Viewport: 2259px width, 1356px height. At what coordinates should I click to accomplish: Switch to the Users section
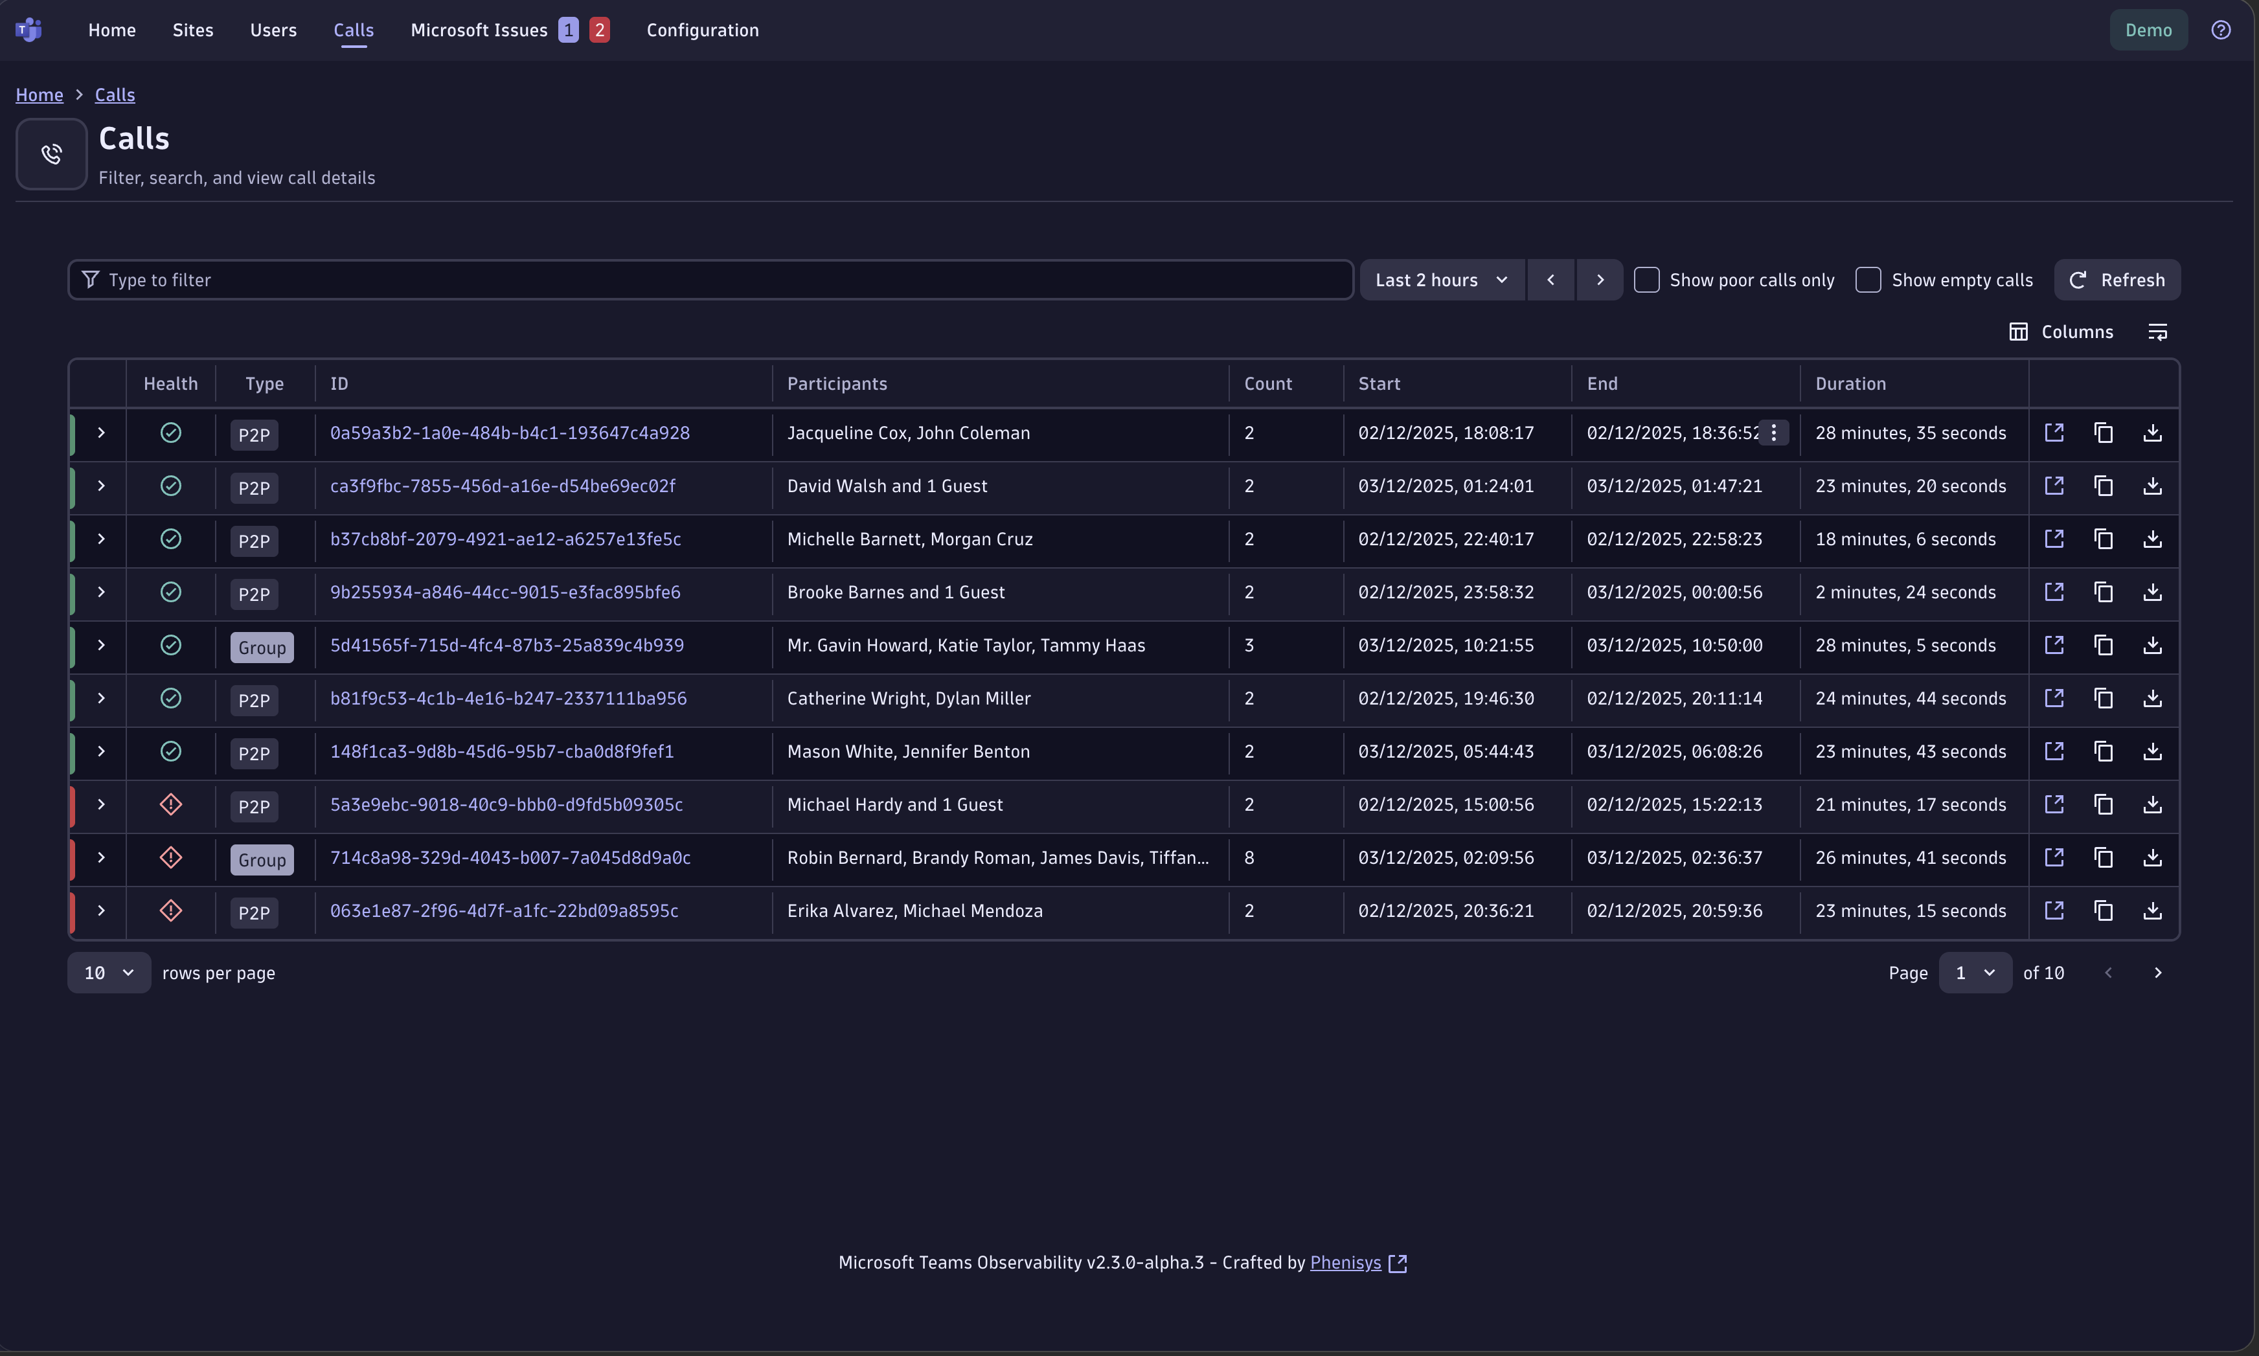(x=273, y=29)
